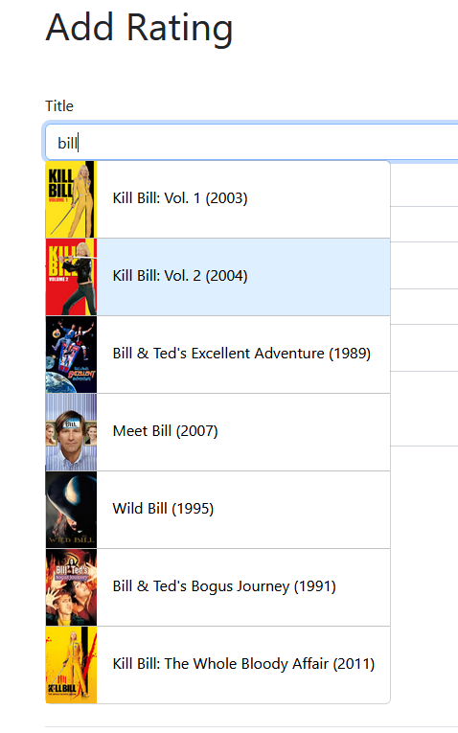
Task: Choose the 'Wild Bill (1995)' suggestion text
Action: point(163,509)
